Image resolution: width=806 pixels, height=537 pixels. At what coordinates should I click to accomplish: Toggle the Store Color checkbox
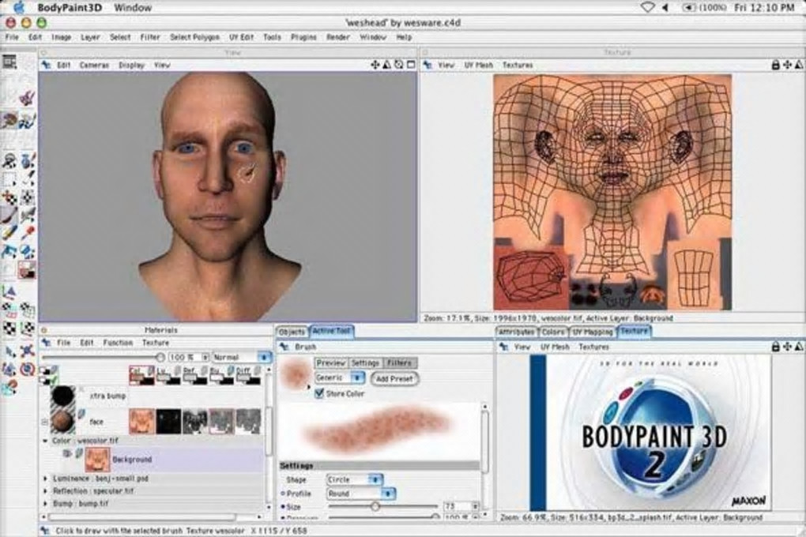coord(319,393)
